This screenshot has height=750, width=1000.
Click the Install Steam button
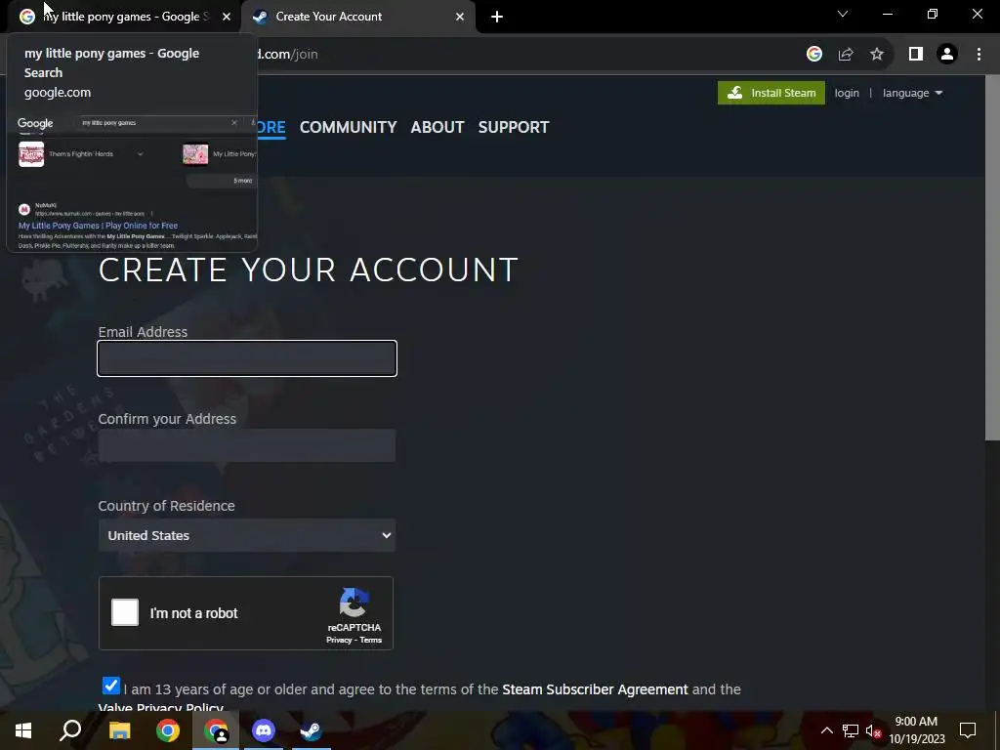[771, 93]
